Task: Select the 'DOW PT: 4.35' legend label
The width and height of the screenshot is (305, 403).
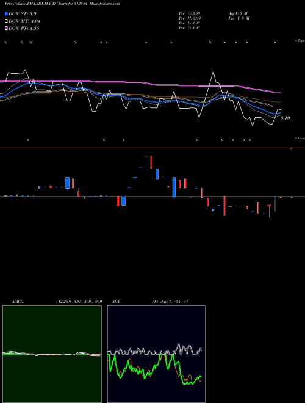Action: tap(24, 28)
